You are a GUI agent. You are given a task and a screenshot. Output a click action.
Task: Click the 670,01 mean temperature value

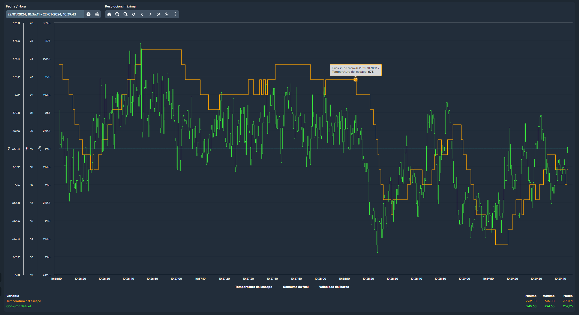(568, 301)
